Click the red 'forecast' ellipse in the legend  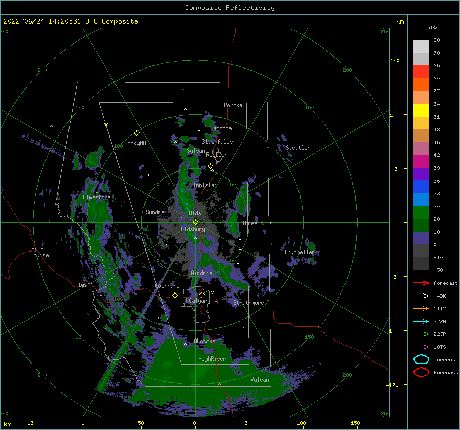421,372
